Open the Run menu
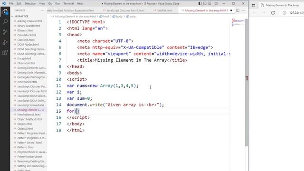The image size is (304, 171). [x=57, y=3]
